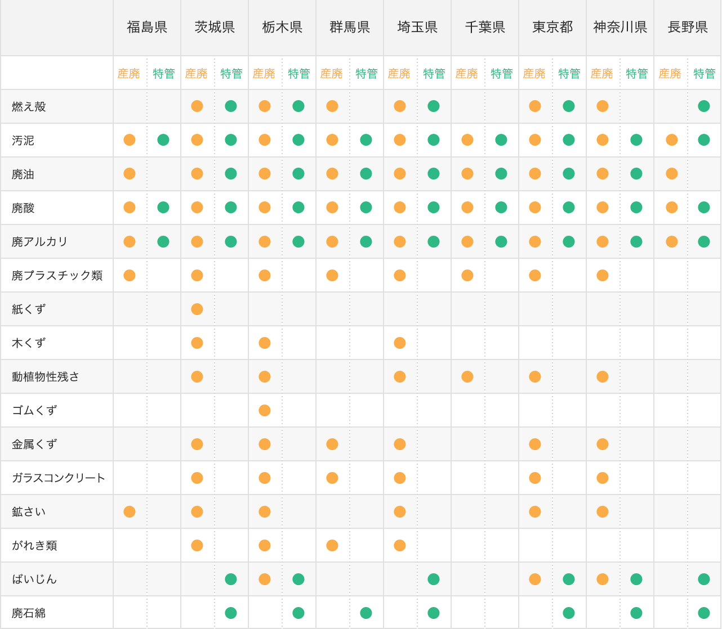Viewport: 722px width, 629px height.
Task: Click the 東京都 column header
Action: [552, 27]
